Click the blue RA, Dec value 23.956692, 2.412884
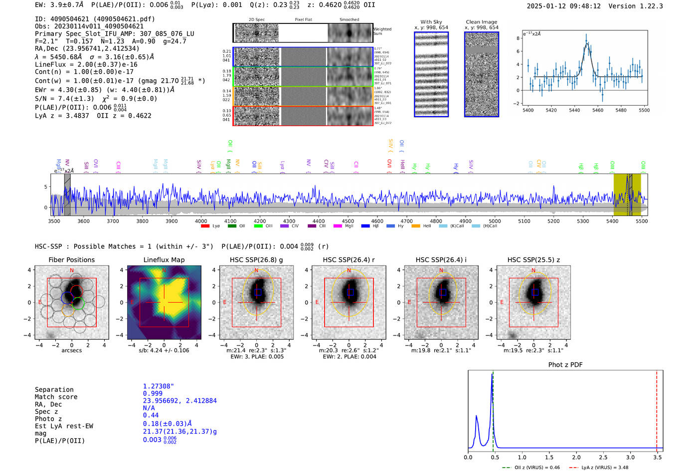Viewport: 698px width, 475px height. [180, 401]
